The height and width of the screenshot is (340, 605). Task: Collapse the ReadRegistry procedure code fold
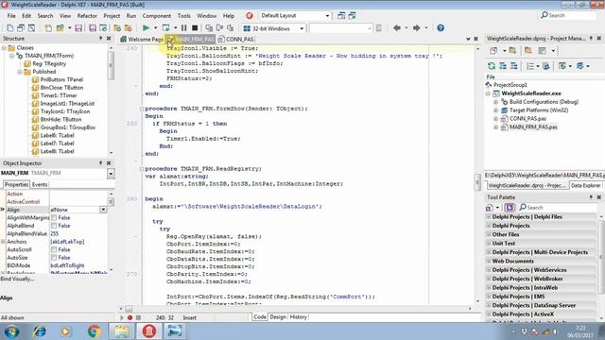(142, 169)
